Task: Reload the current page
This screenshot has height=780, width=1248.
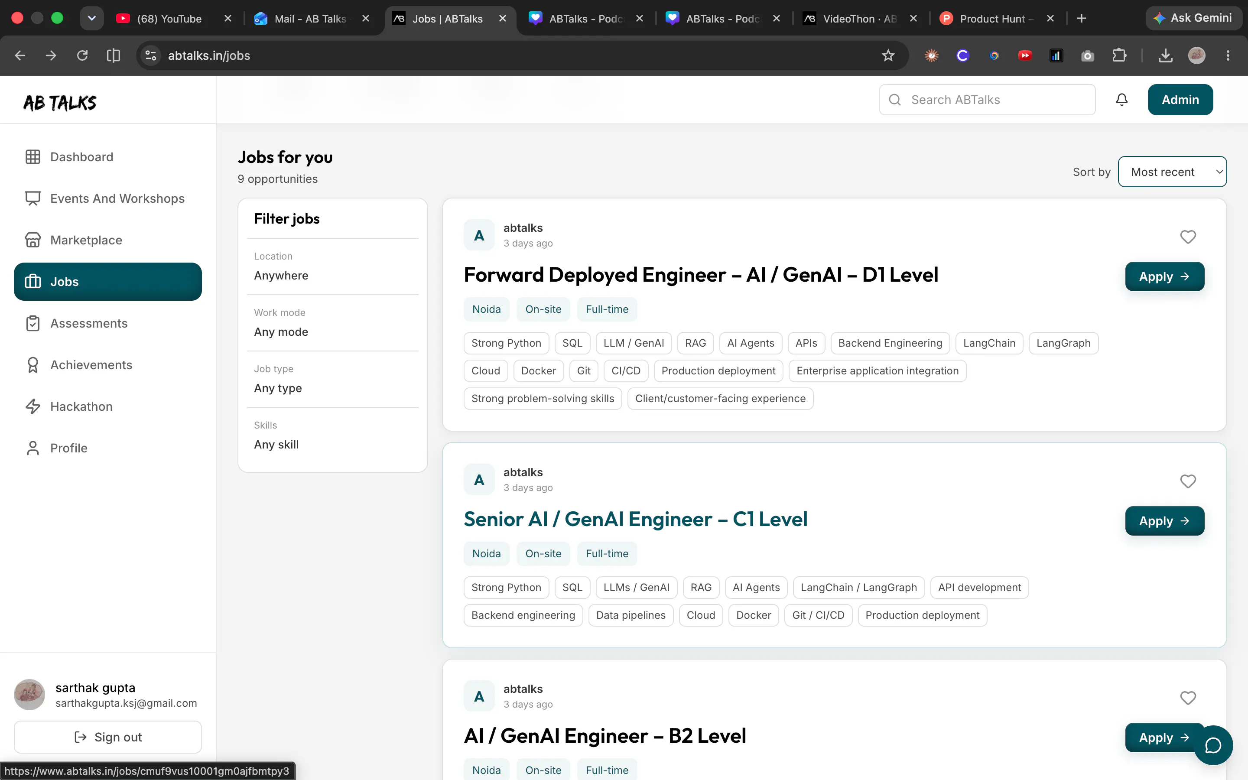Action: tap(82, 55)
